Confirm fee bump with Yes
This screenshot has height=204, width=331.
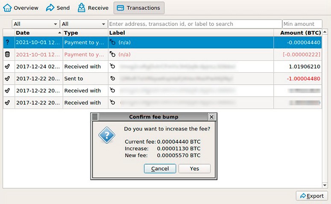click(194, 169)
